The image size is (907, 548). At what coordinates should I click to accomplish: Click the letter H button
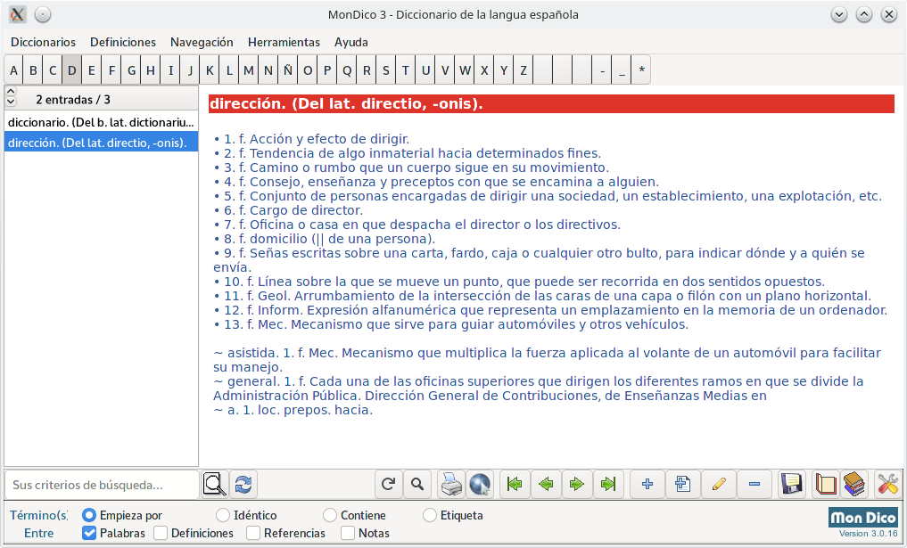151,70
